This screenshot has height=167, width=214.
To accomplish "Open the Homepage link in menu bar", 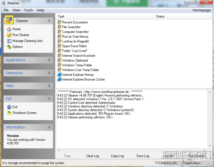I will click(x=202, y=10).
